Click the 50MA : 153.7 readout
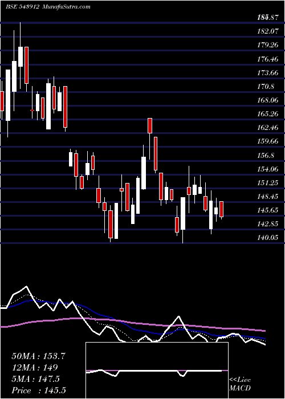285x399 pixels. pos(39,356)
